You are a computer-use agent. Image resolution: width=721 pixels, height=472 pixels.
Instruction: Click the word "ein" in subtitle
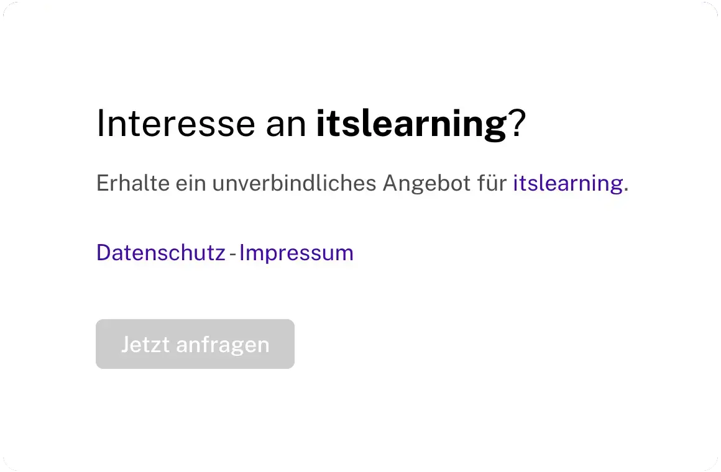coord(190,184)
